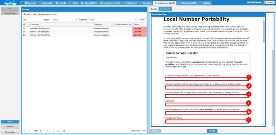Sort by the Customer column header

(60, 24)
